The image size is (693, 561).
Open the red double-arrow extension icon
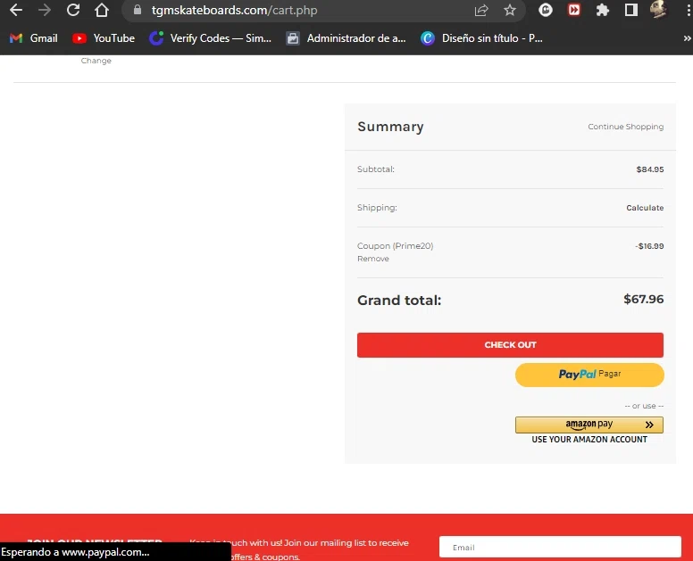(x=573, y=10)
